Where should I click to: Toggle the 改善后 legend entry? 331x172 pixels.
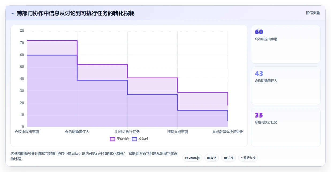click(140, 139)
